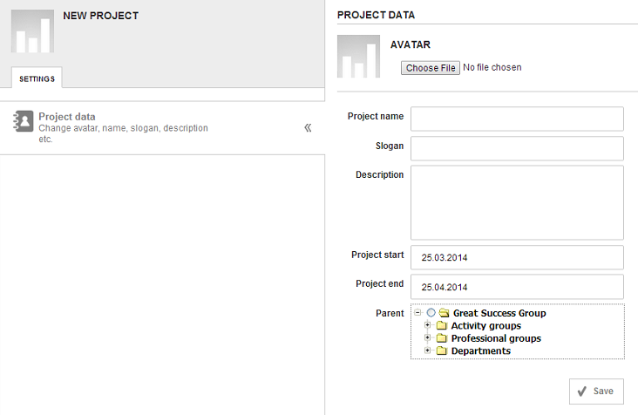
Task: Click the Professional groups folder icon
Action: point(442,338)
